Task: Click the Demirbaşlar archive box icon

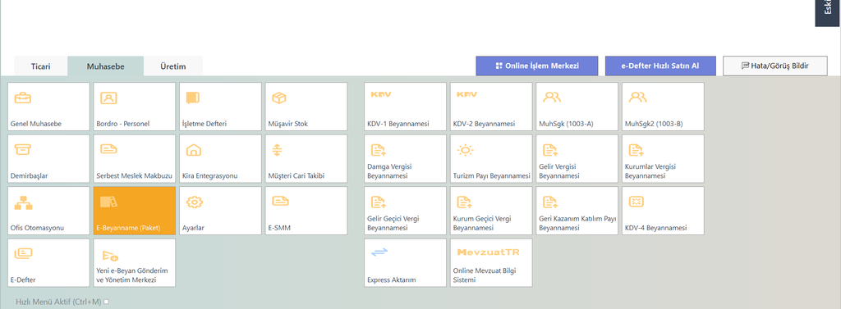Action: [x=22, y=150]
